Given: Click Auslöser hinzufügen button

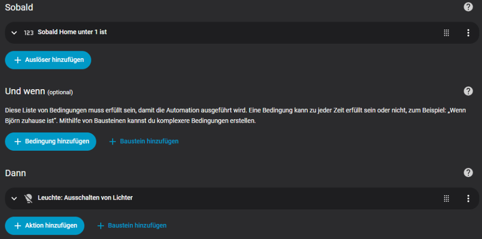Looking at the screenshot, I should tap(48, 60).
